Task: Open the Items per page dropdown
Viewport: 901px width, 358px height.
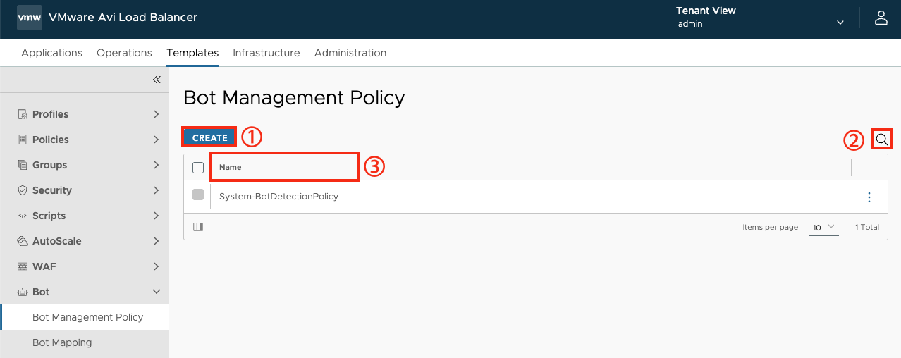Action: [x=823, y=228]
